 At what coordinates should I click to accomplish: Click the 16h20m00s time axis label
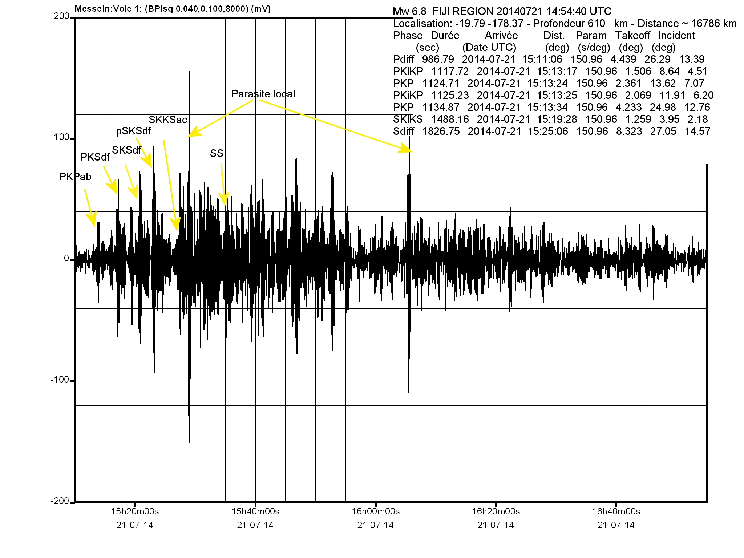click(496, 511)
